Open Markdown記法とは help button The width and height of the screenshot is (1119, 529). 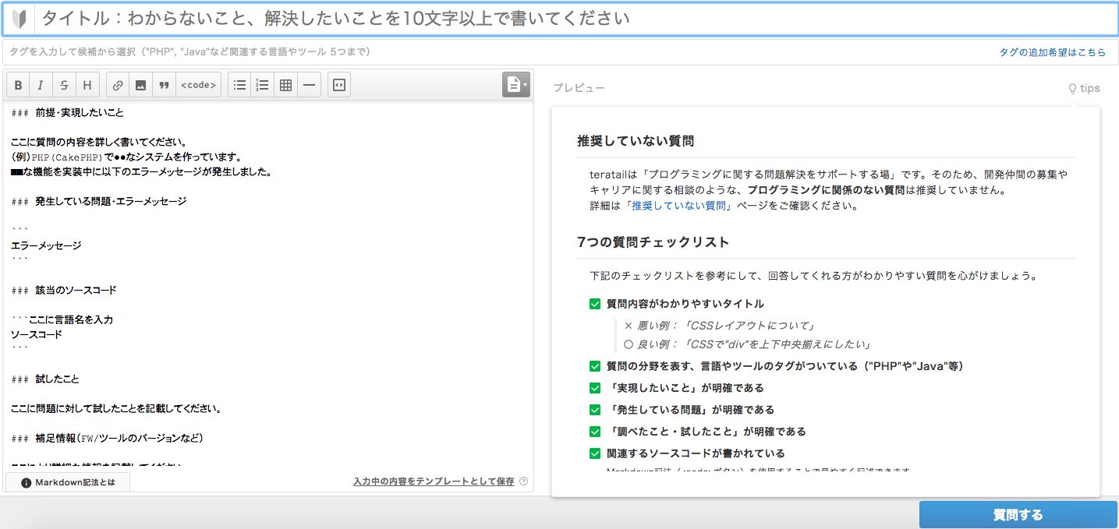68,482
